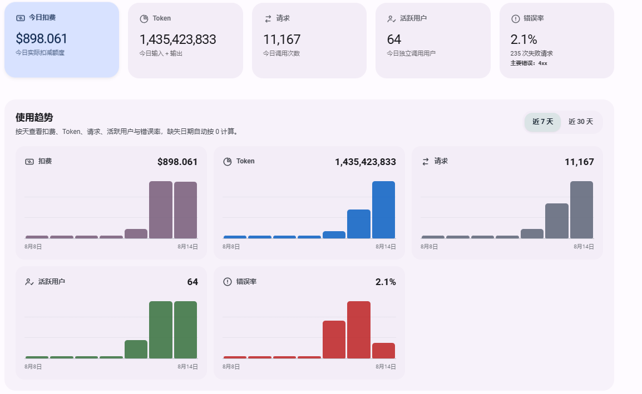The width and height of the screenshot is (642, 394).
Task: Select the 活跃用户 64 summary card
Action: pyautogui.click(x=433, y=41)
